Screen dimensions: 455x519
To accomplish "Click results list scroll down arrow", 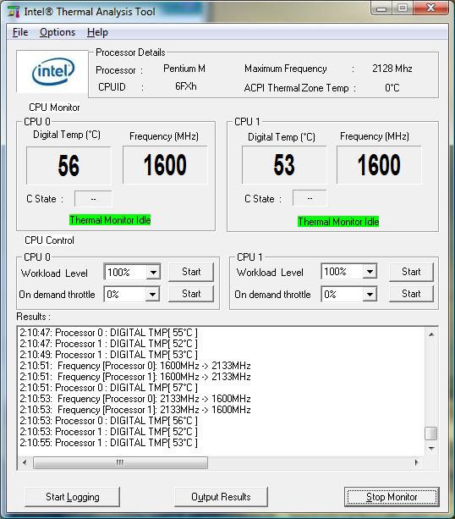I will [431, 449].
